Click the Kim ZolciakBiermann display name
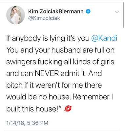The width and height of the screenshot is (125, 131). click(56, 11)
